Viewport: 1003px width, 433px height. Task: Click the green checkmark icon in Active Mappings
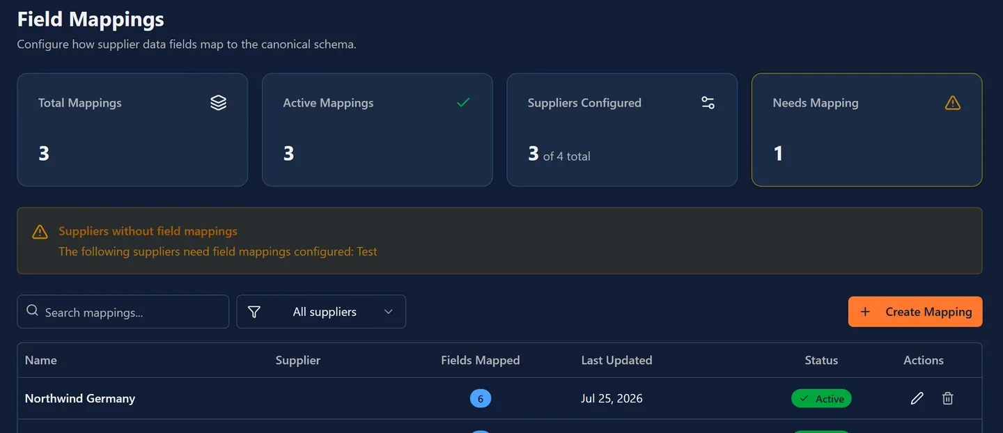pyautogui.click(x=463, y=103)
